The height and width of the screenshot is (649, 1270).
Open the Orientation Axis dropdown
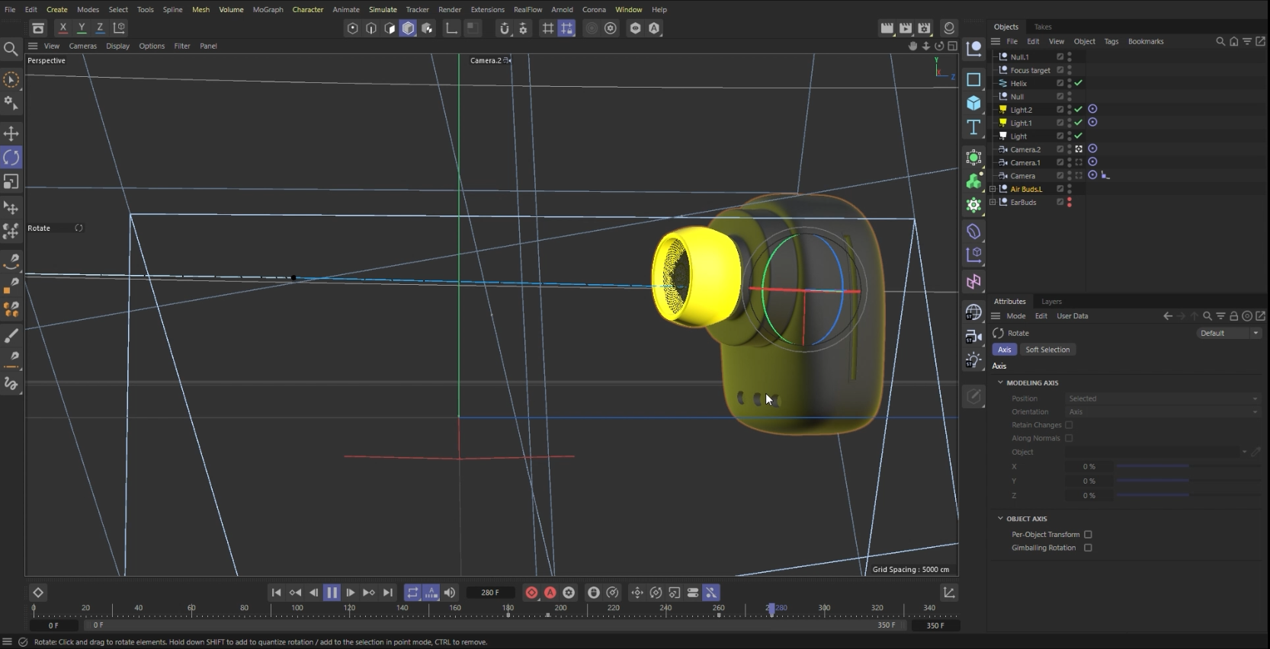click(1163, 412)
